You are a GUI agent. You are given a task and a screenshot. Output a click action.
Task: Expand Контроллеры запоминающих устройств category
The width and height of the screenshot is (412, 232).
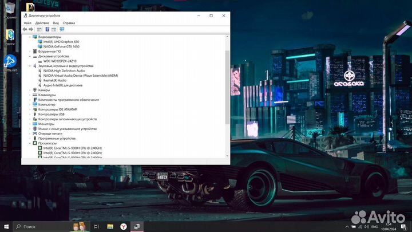30,119
